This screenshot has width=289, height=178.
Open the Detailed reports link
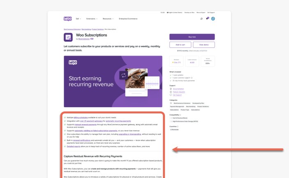tap(73, 146)
